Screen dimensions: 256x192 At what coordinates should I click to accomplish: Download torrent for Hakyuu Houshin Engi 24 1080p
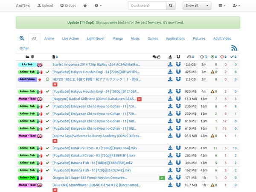click(x=170, y=91)
